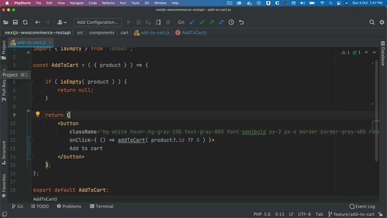Screen dimensions: 387x218
Task: Click the intention lightbulb on line 9
Action: click(37, 114)
